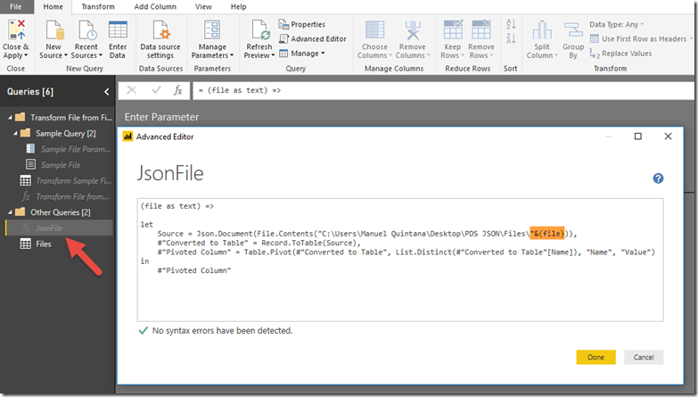Collapse the Other Queries [2] folder

tap(10, 212)
